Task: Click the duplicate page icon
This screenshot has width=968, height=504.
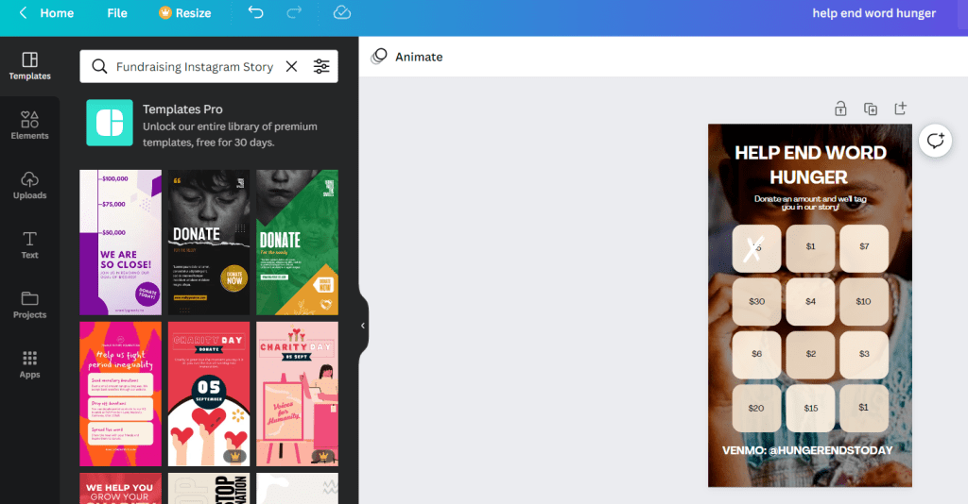Action: click(871, 109)
